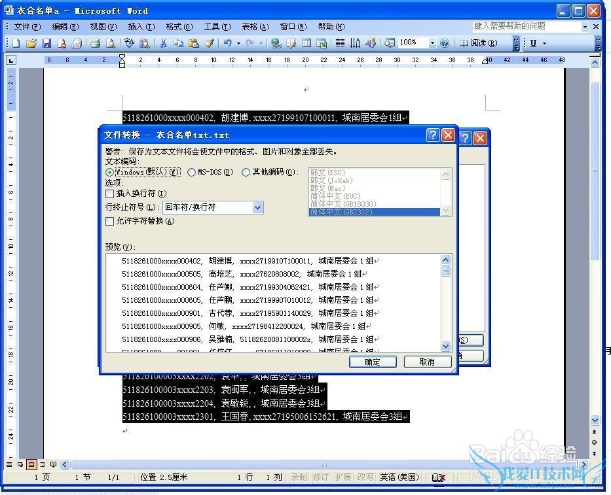Select Windows (默认) encoding radio
This screenshot has height=495, width=611.
109,172
